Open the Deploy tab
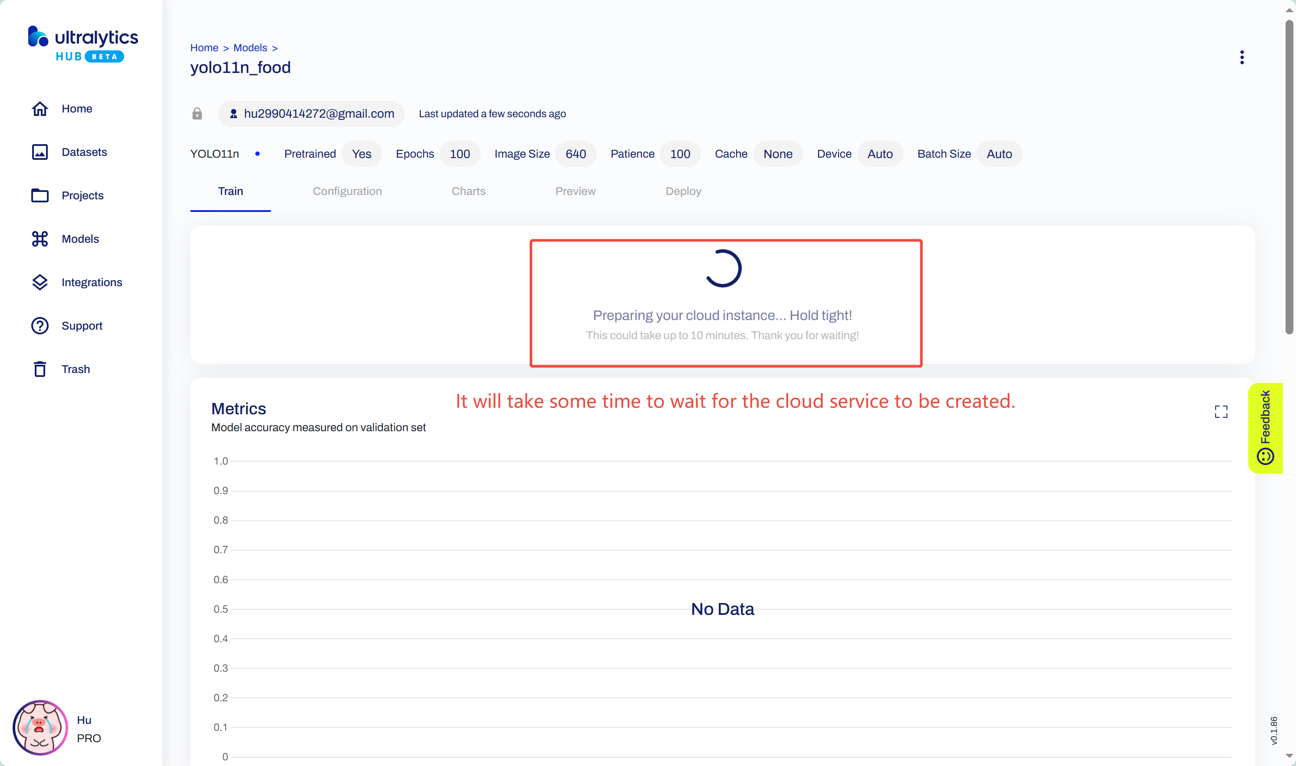The image size is (1296, 766). click(683, 191)
